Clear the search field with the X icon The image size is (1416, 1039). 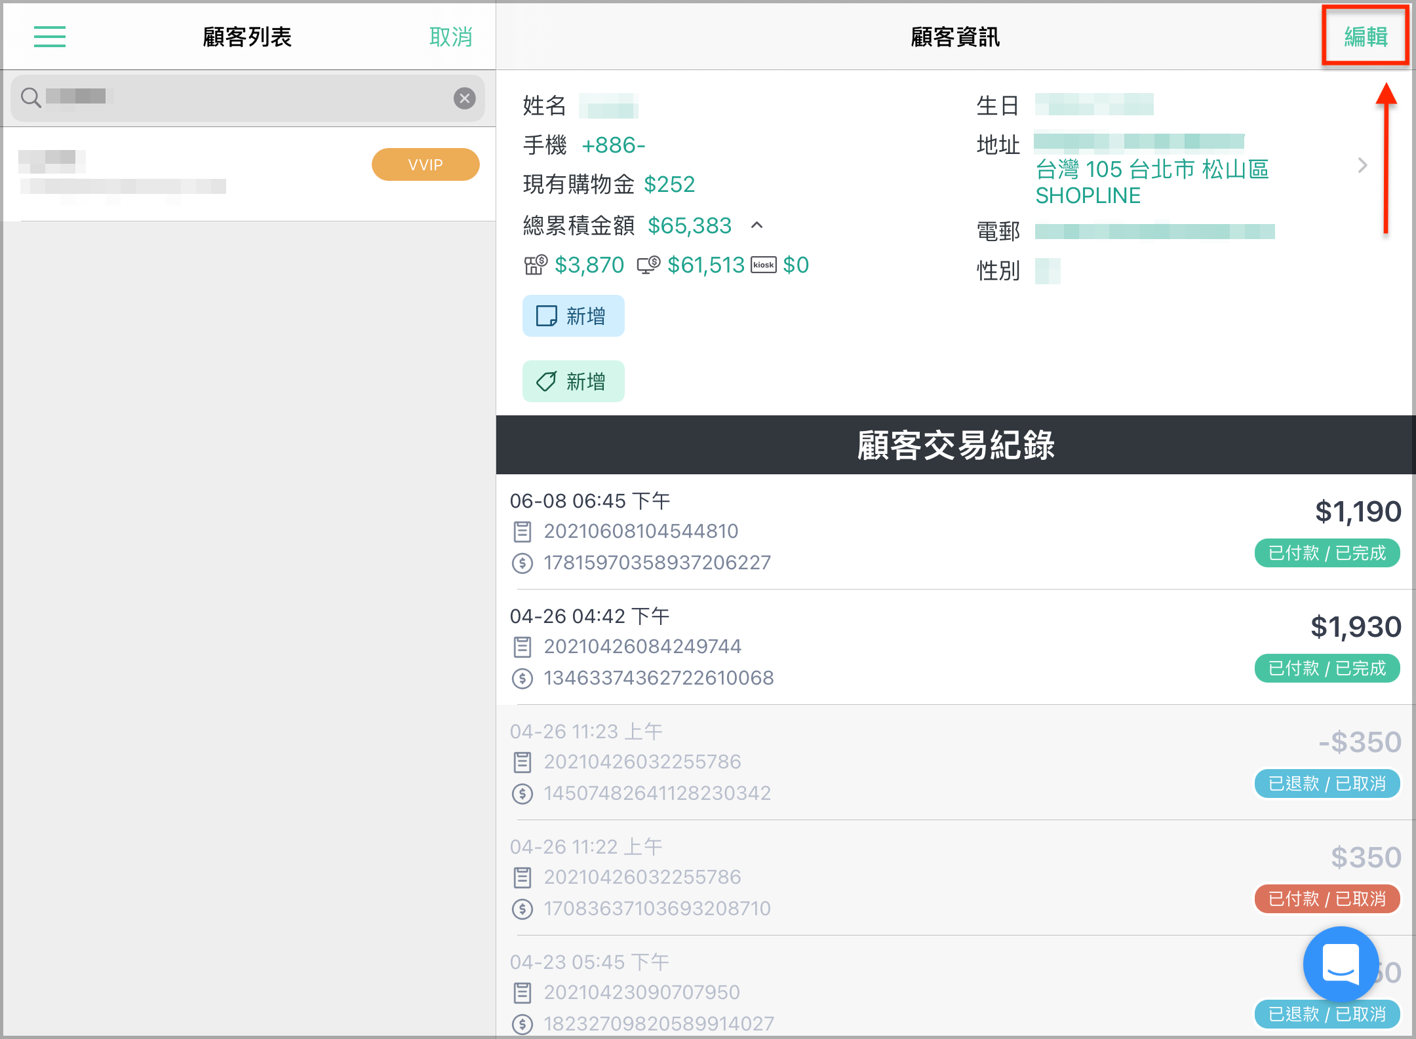(x=465, y=98)
